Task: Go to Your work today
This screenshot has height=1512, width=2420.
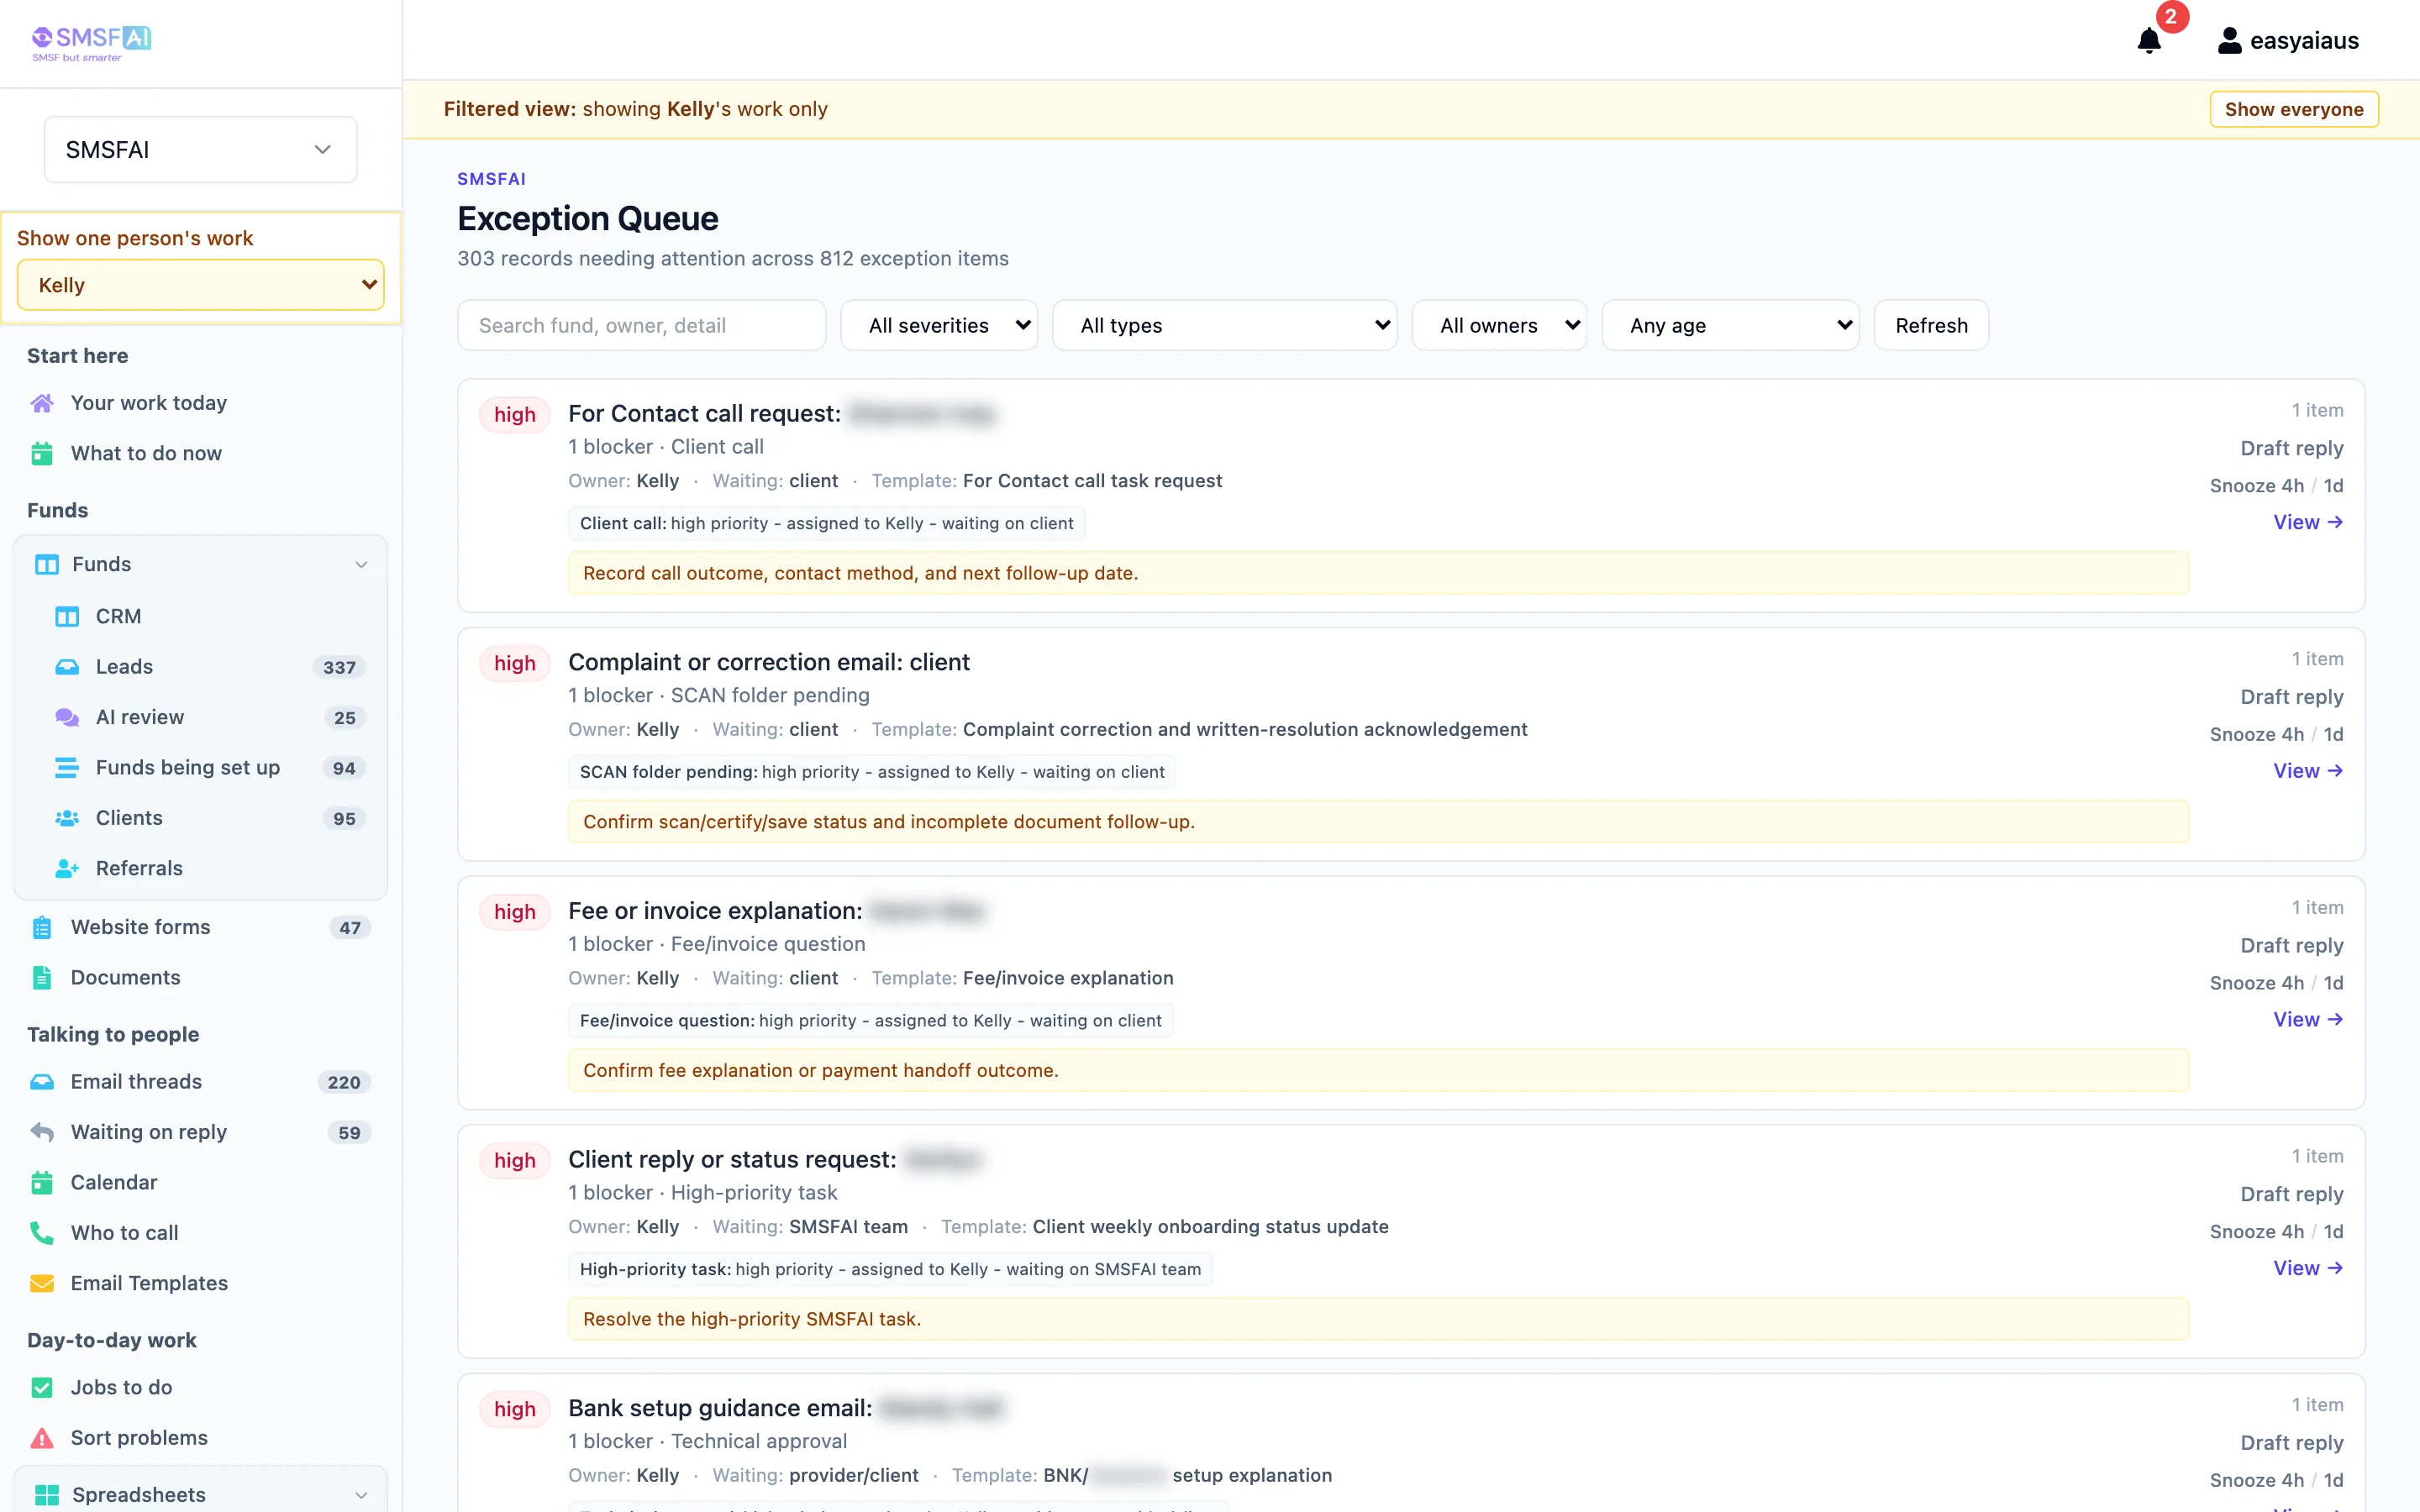Action: pyautogui.click(x=149, y=403)
